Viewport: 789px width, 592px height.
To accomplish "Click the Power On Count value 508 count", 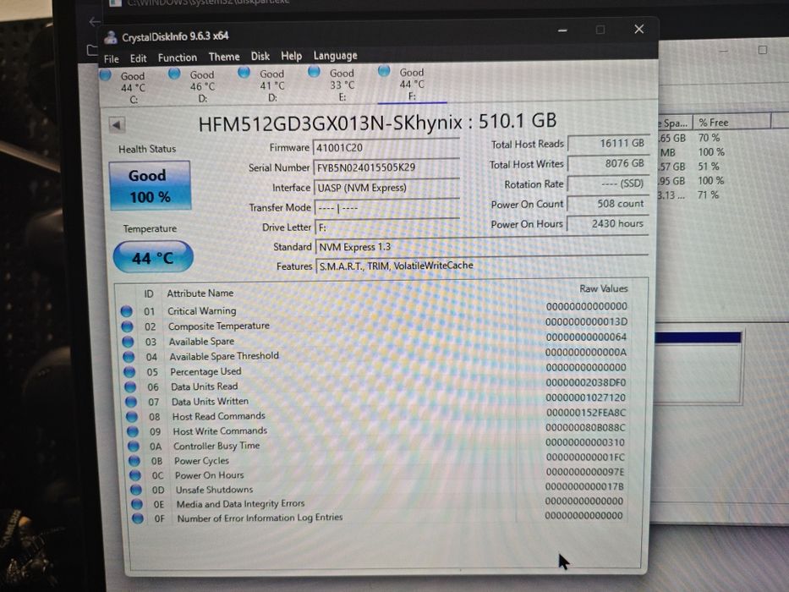I will pos(608,204).
